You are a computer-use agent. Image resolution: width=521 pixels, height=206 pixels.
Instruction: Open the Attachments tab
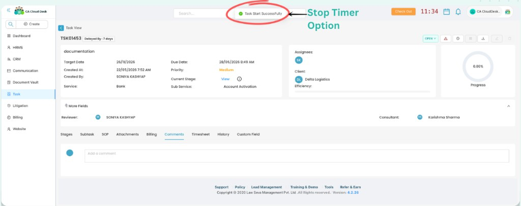click(127, 134)
